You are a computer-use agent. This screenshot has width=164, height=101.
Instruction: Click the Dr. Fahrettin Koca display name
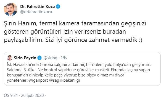[x=38, y=7]
